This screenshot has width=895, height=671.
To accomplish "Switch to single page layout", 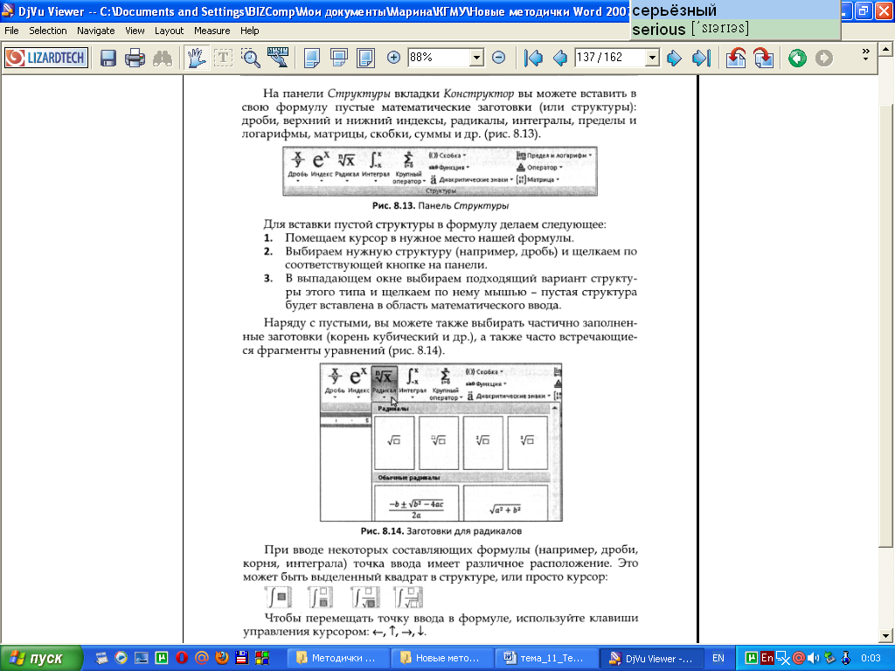I will [312, 58].
